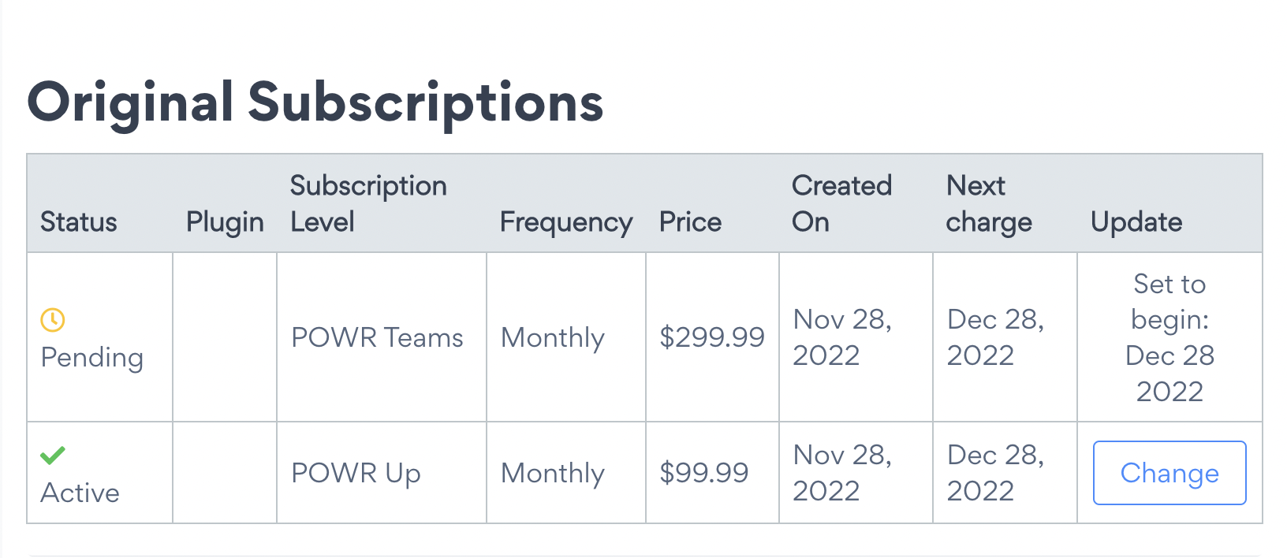Click the Status column header
This screenshot has height=558, width=1287.
coord(79,222)
